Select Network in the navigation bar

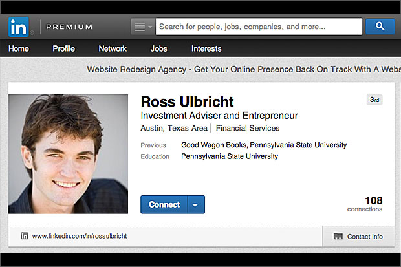pyautogui.click(x=113, y=48)
